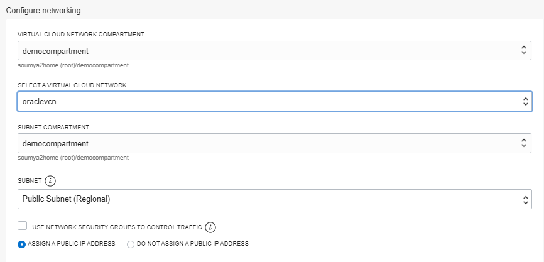Click the Assign a Public IP Address label
The width and height of the screenshot is (544, 262).
pos(72,244)
